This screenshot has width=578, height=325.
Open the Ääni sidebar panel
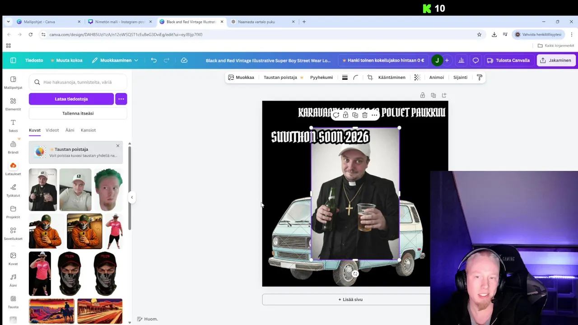click(13, 281)
